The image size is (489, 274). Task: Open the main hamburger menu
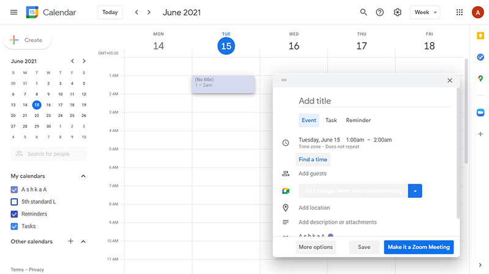click(13, 12)
